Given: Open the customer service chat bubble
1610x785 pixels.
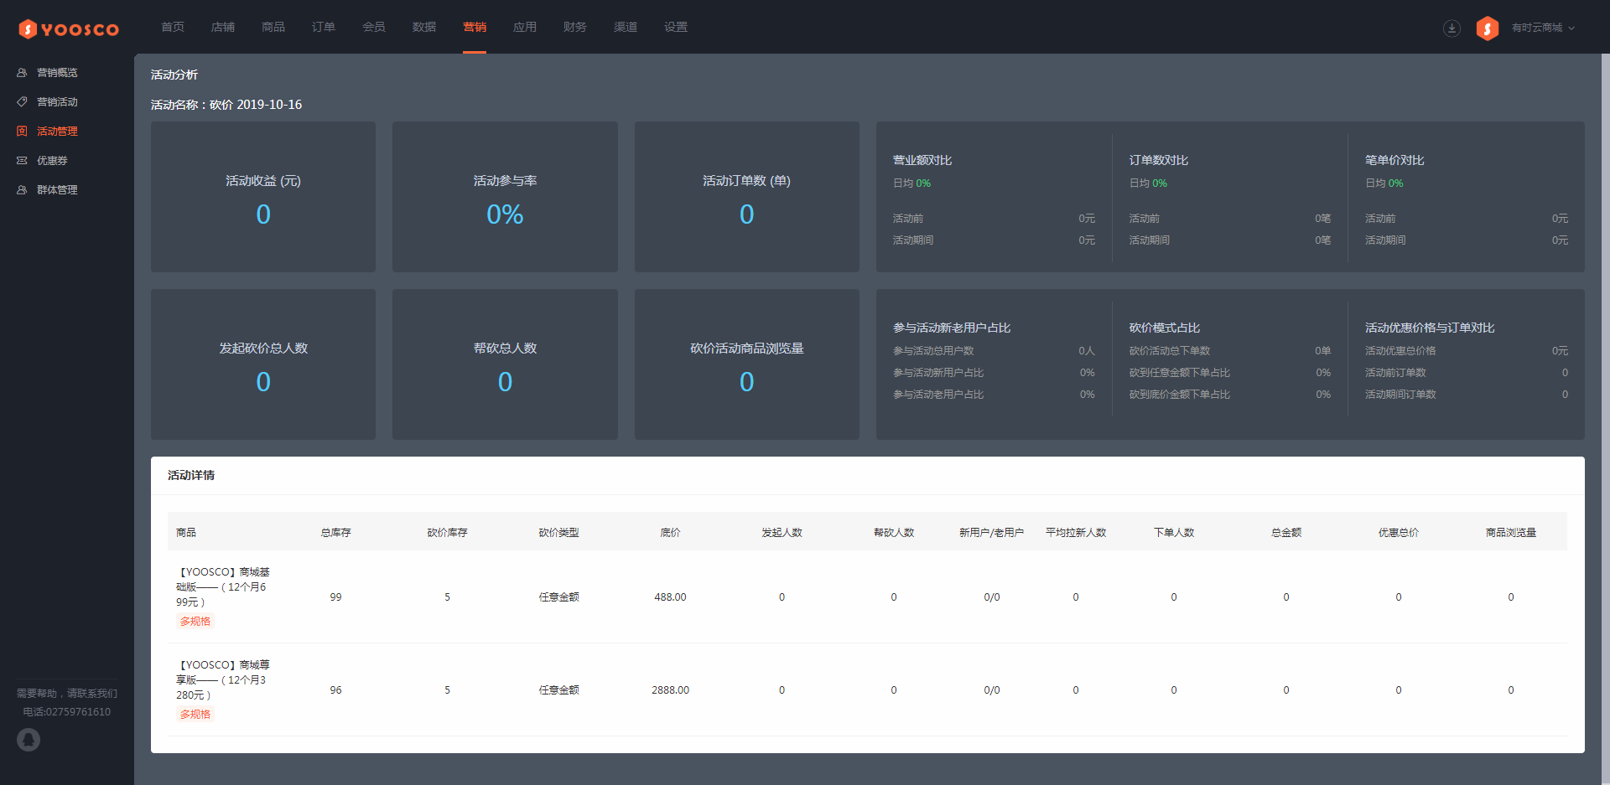Looking at the screenshot, I should click(x=29, y=740).
